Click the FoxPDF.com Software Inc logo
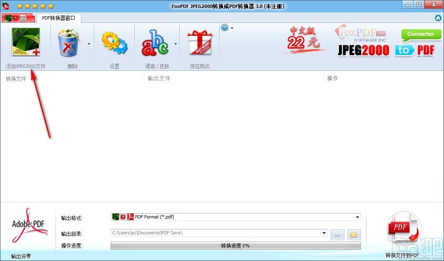 pos(360,33)
